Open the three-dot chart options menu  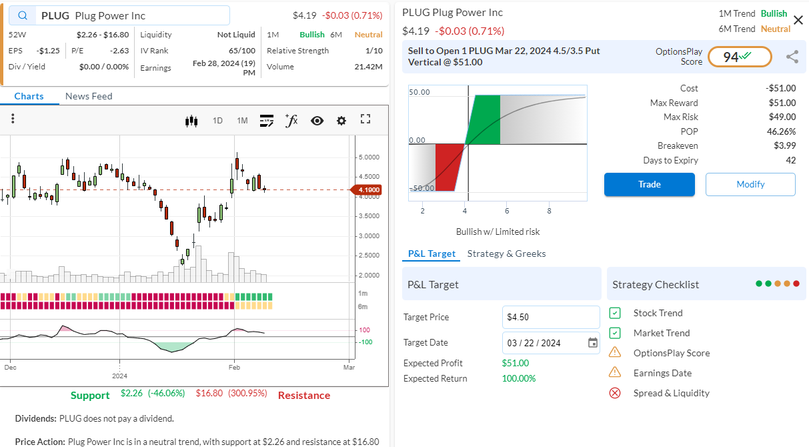(13, 119)
